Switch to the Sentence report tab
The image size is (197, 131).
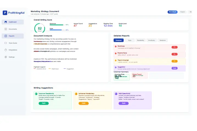point(162,40)
